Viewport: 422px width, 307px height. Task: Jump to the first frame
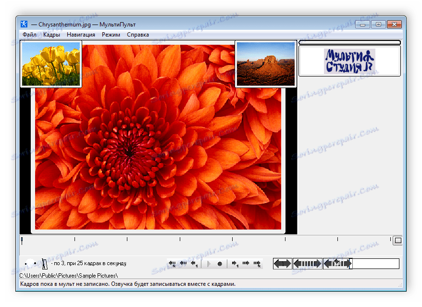173,264
